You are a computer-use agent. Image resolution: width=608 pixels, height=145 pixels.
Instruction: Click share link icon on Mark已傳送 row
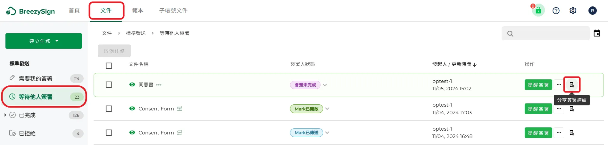[572, 133]
